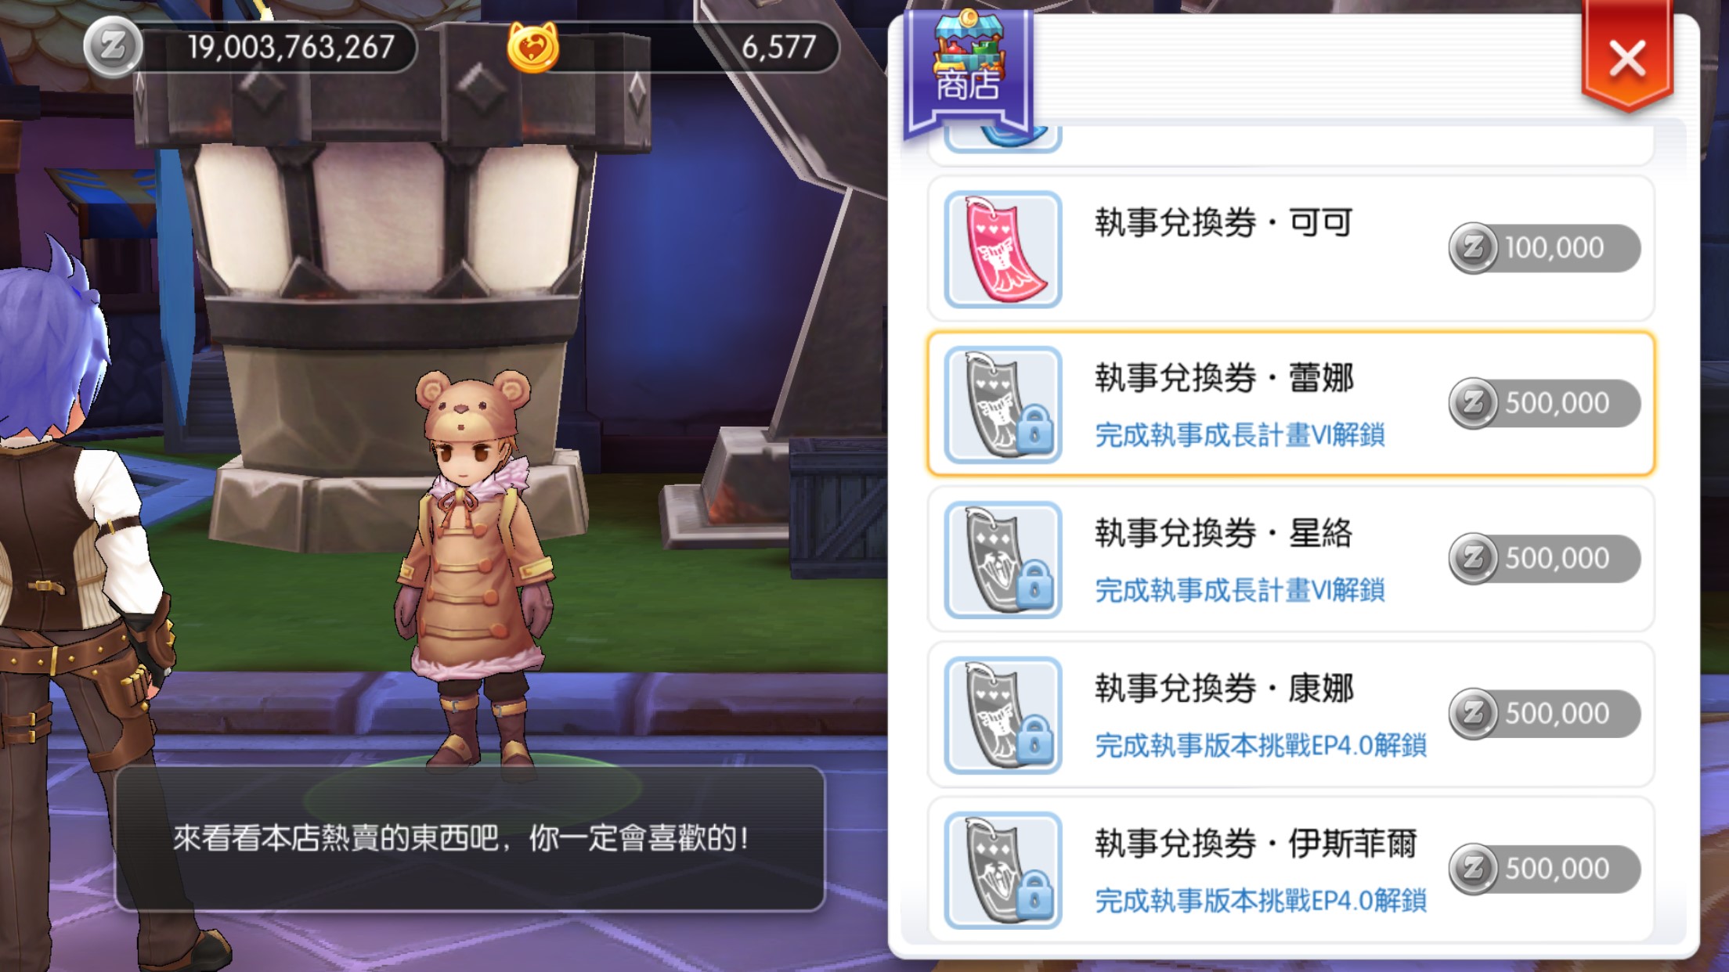Tap the Zeny coin icon in top bar
The width and height of the screenshot is (1729, 972).
(x=113, y=47)
